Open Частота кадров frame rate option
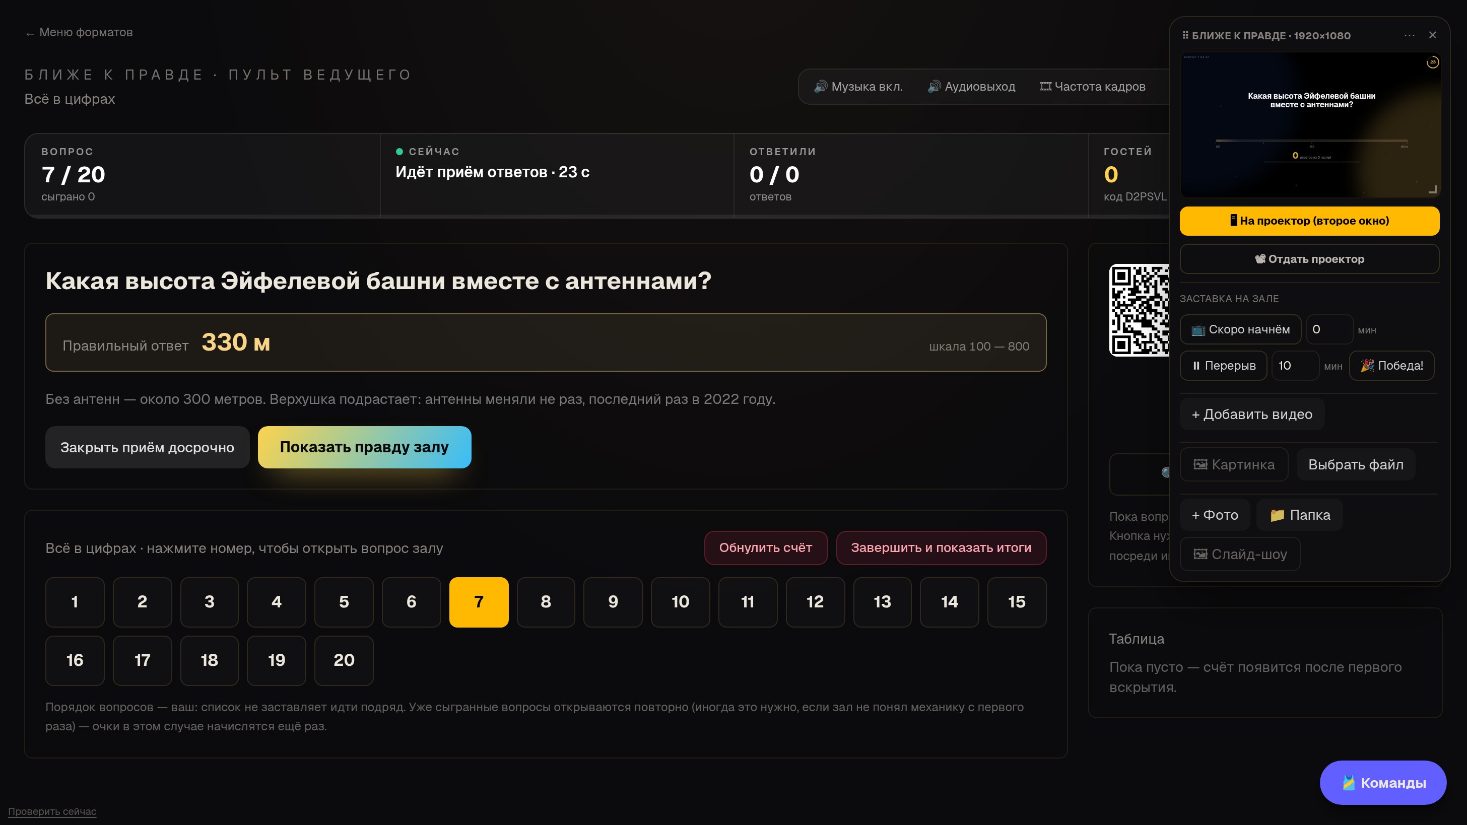Image resolution: width=1467 pixels, height=825 pixels. click(x=1093, y=87)
